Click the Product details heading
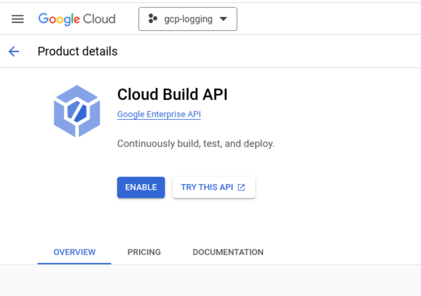 click(x=78, y=51)
